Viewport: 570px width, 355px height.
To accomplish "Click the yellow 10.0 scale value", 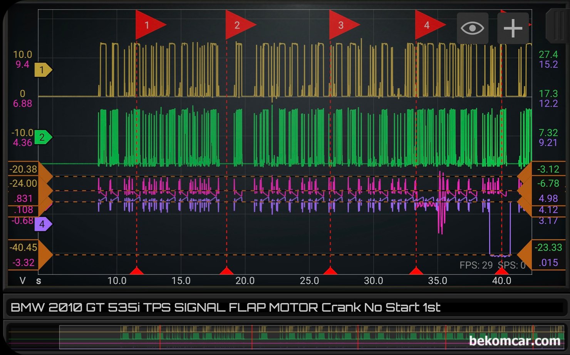I will 23,55.
